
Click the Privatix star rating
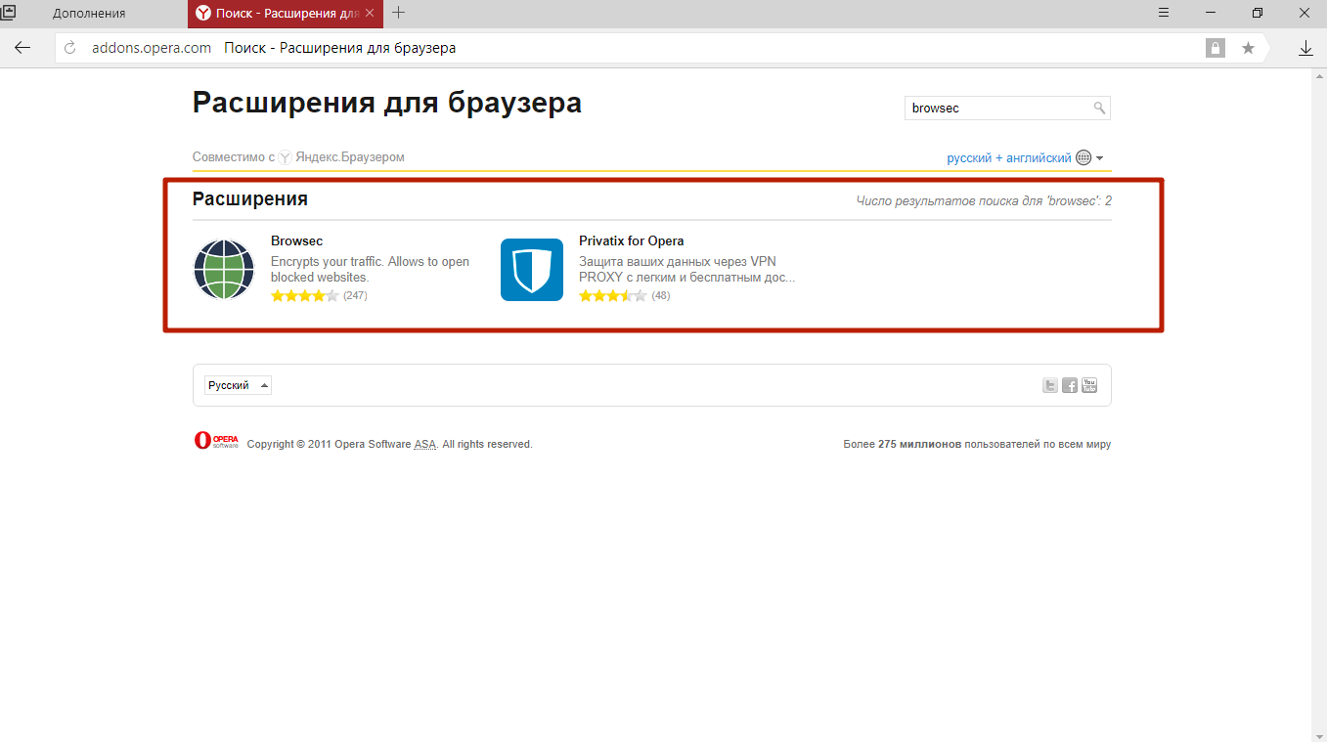click(x=613, y=295)
